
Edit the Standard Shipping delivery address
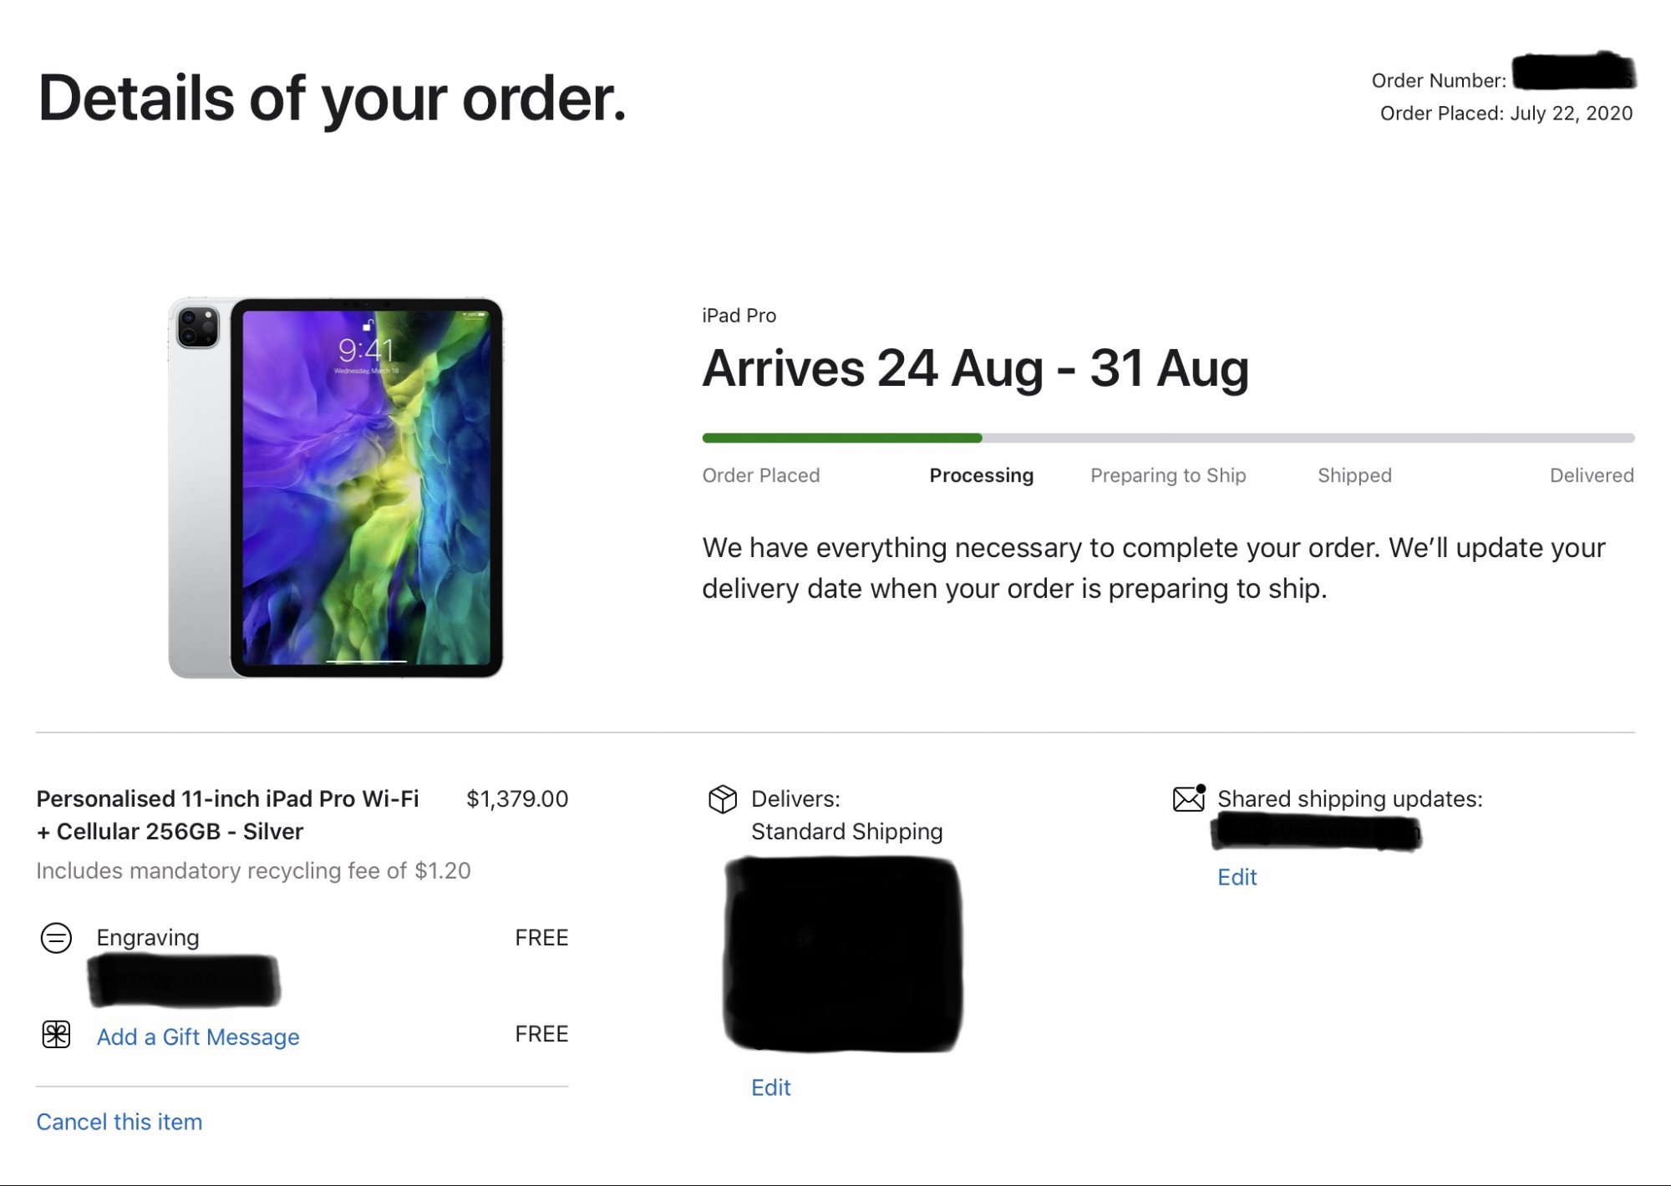coord(770,1087)
